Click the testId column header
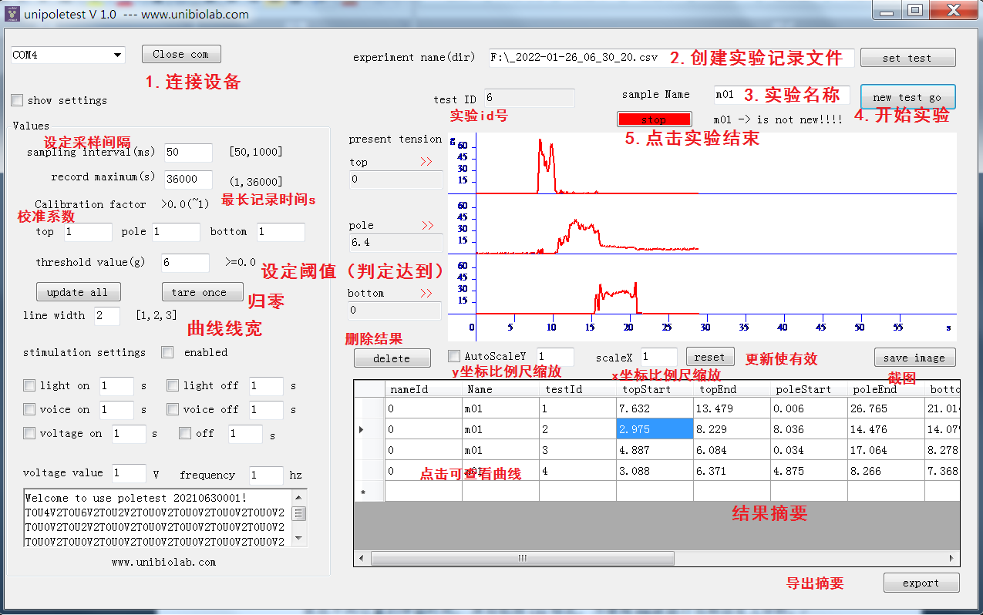Viewport: 983px width, 615px height. coord(577,389)
